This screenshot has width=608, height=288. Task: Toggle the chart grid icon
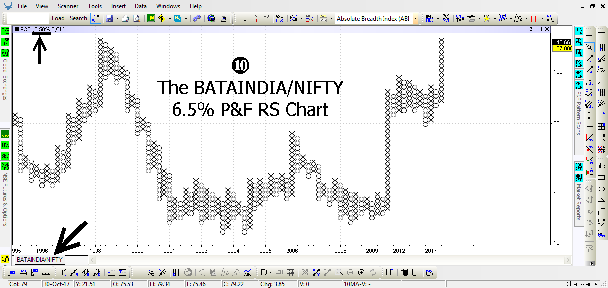[290, 272]
